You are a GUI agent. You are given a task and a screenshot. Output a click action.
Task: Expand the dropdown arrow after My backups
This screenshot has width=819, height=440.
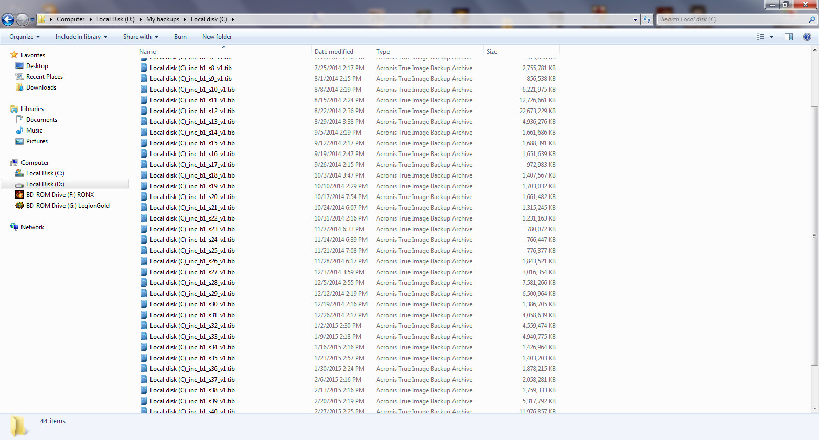(x=185, y=19)
